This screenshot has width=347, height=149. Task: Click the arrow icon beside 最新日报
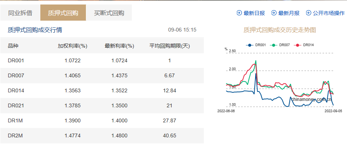point(239,13)
